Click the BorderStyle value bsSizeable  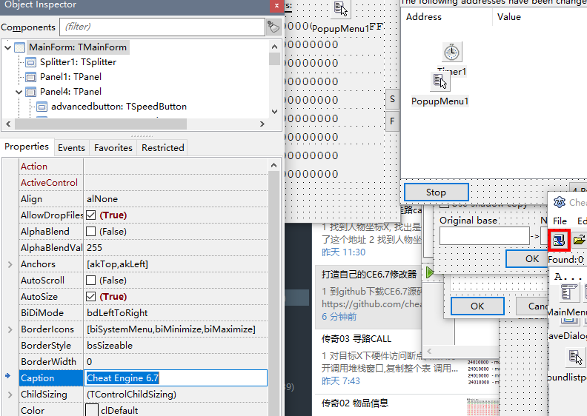[x=110, y=346]
